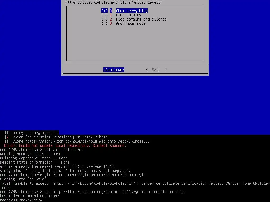Select the 'Hide domains' radio option
Viewport: 270px width, 202px height.
click(121, 15)
